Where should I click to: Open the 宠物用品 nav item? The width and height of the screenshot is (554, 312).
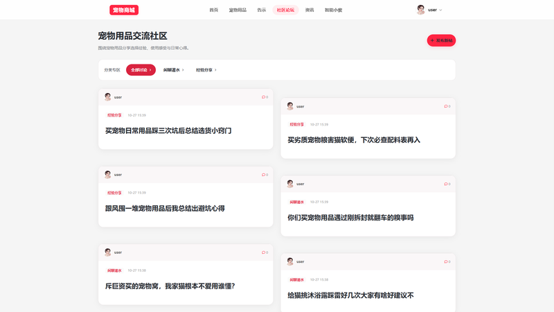click(238, 10)
